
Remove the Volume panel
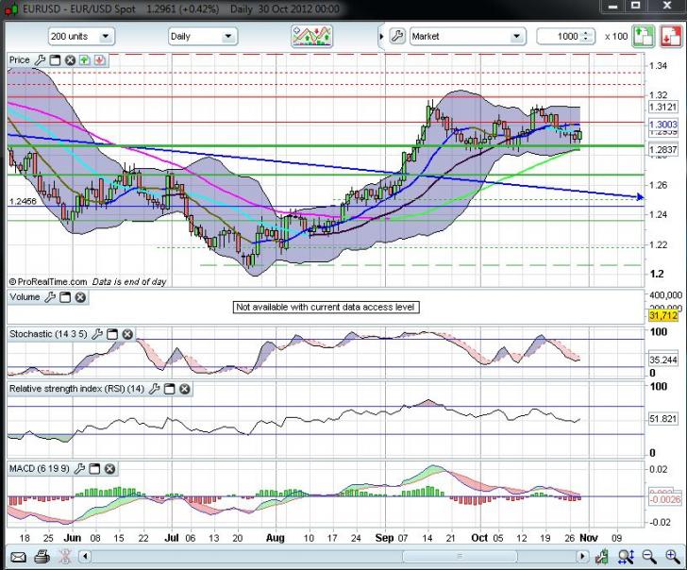80,297
